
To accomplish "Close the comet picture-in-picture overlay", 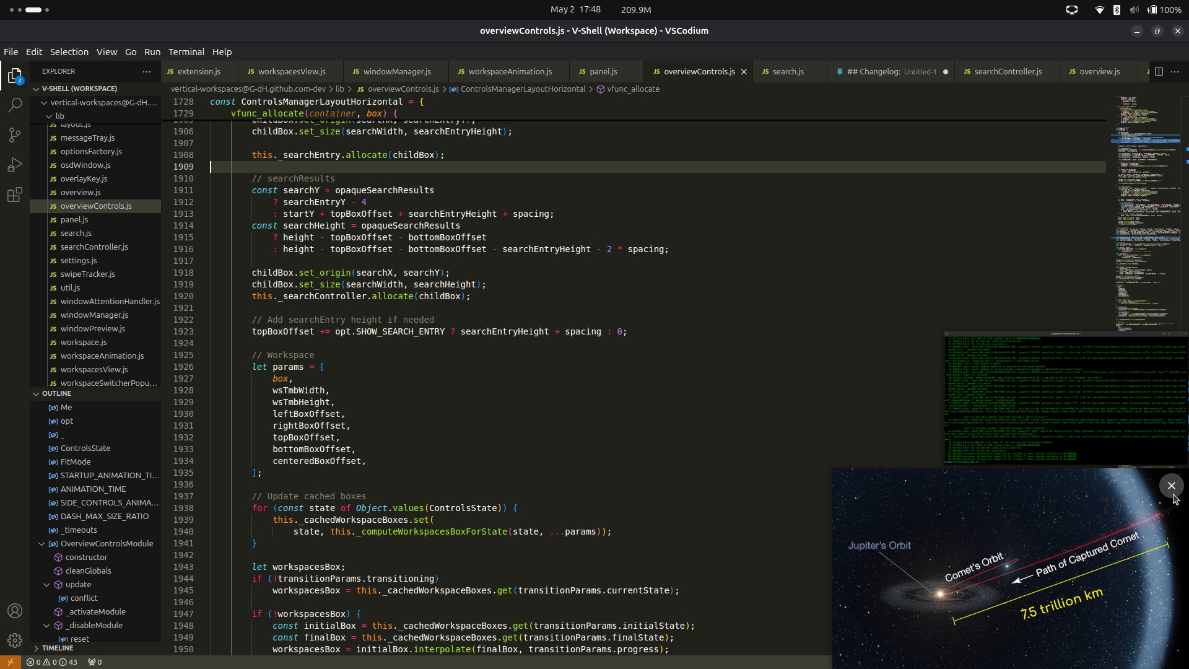I will coord(1171,486).
